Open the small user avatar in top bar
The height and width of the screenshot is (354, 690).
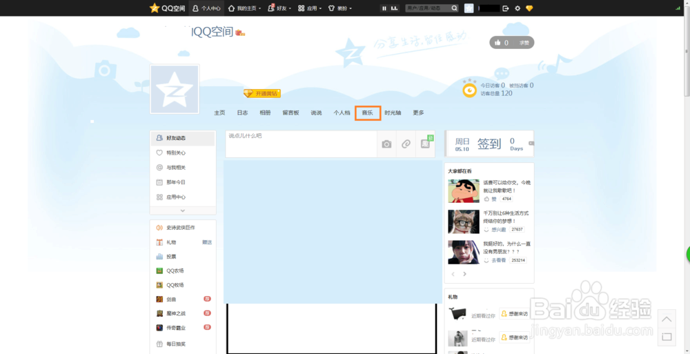tap(469, 8)
